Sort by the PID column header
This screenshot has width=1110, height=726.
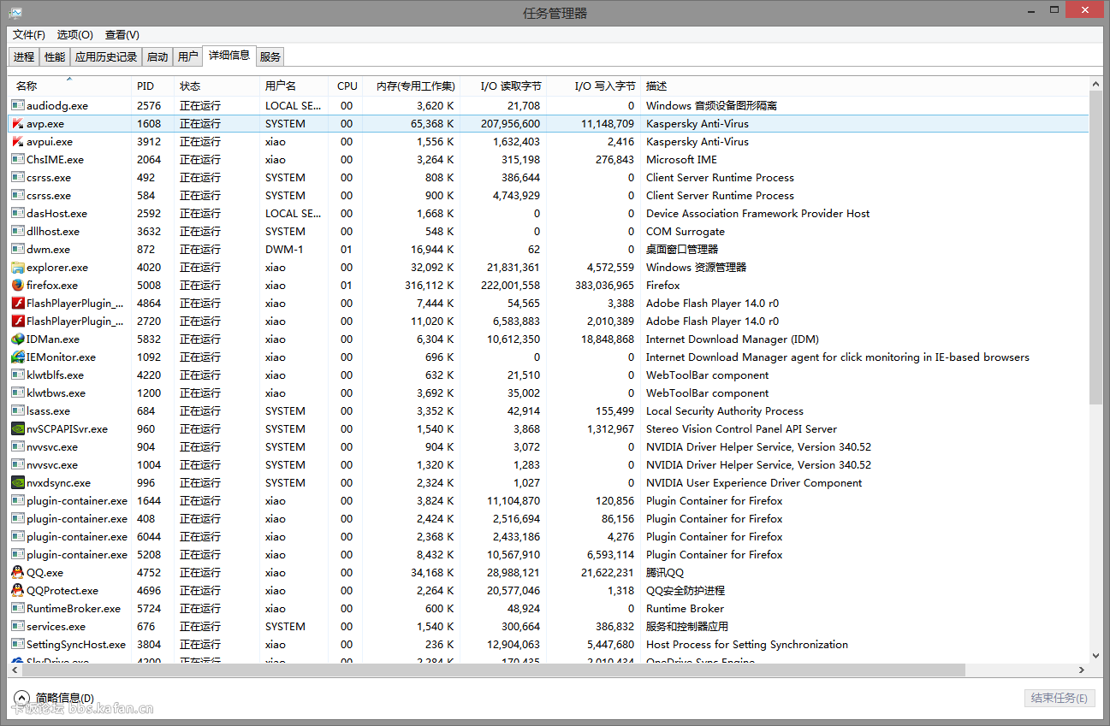click(x=153, y=86)
